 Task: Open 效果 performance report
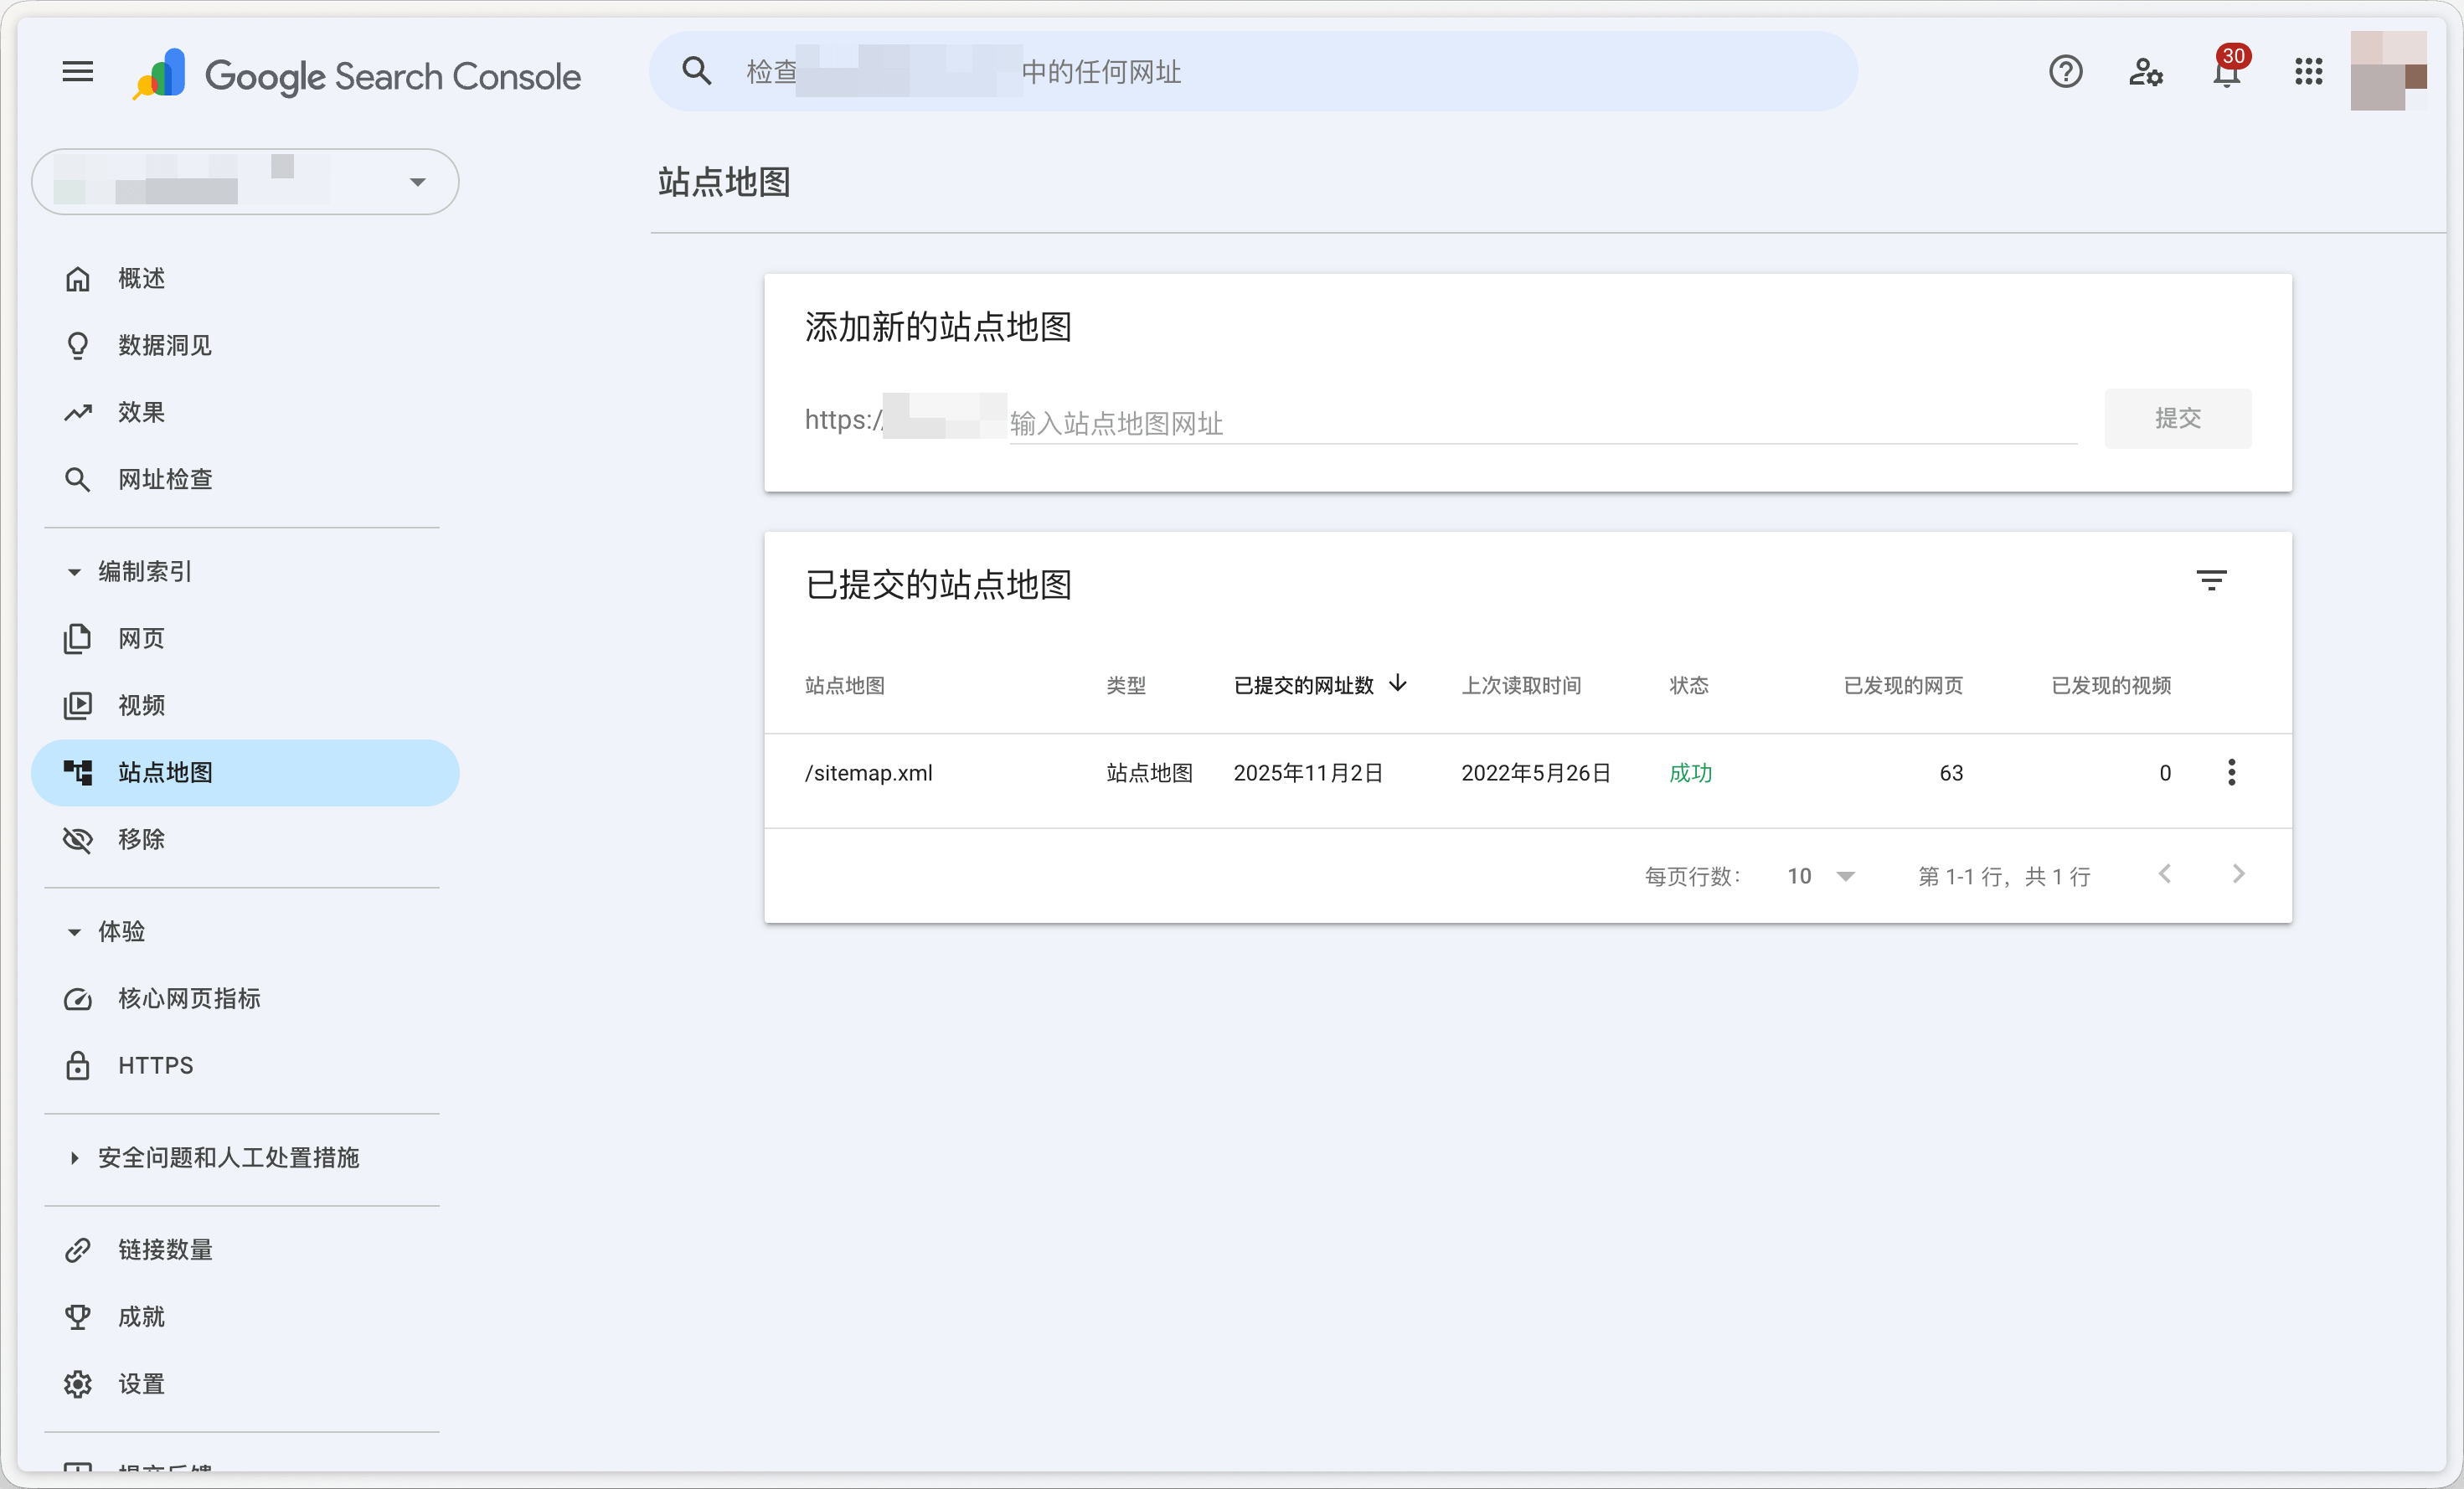point(245,413)
